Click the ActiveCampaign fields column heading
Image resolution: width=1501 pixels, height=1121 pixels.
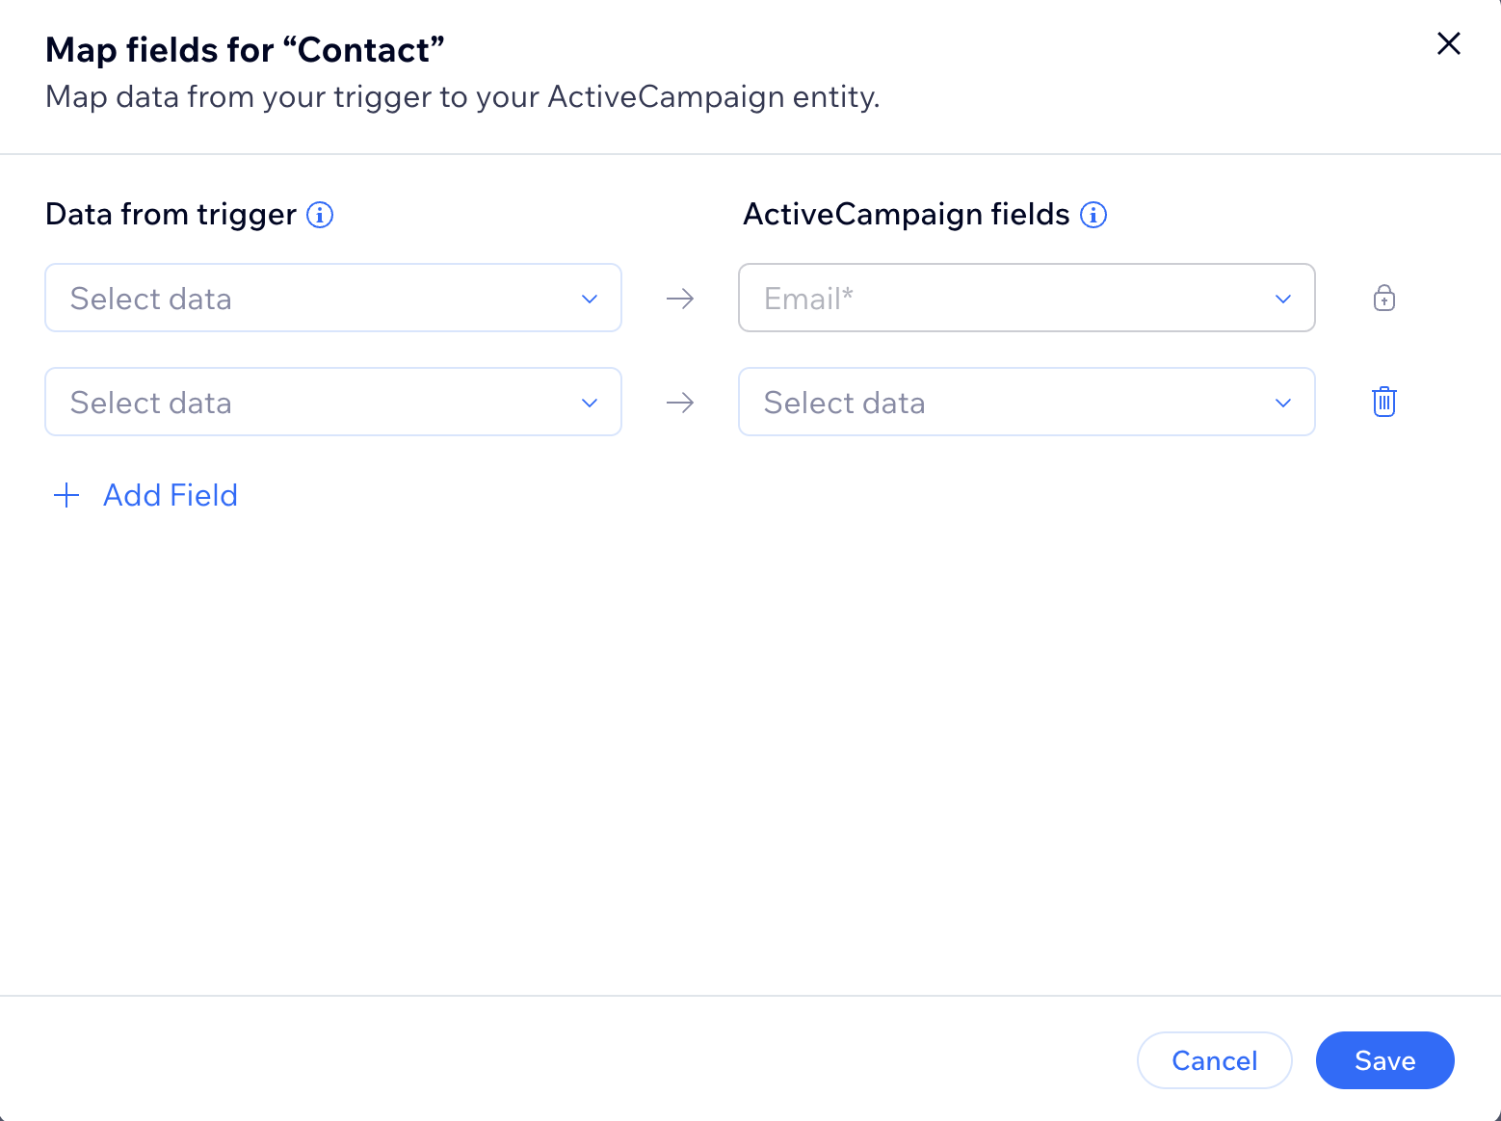pos(907,215)
